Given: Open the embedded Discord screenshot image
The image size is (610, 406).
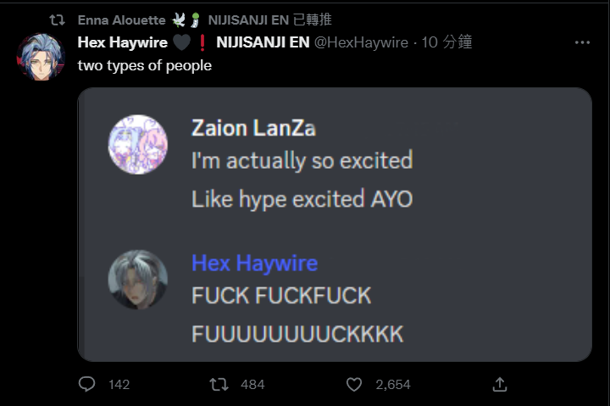Looking at the screenshot, I should [335, 225].
